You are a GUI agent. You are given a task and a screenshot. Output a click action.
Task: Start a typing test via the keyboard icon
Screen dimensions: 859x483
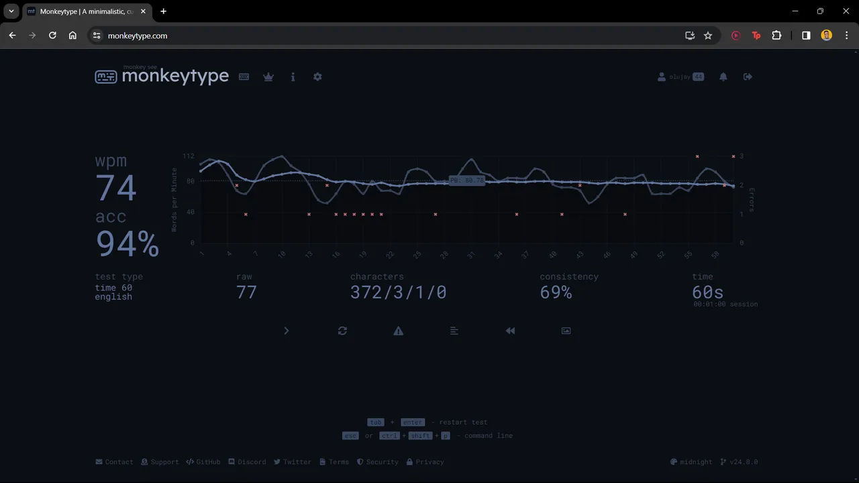244,77
